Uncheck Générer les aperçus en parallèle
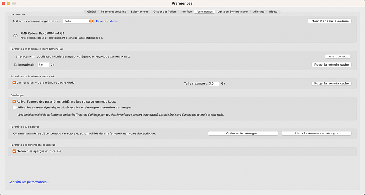The width and height of the screenshot is (365, 195). tap(14, 151)
